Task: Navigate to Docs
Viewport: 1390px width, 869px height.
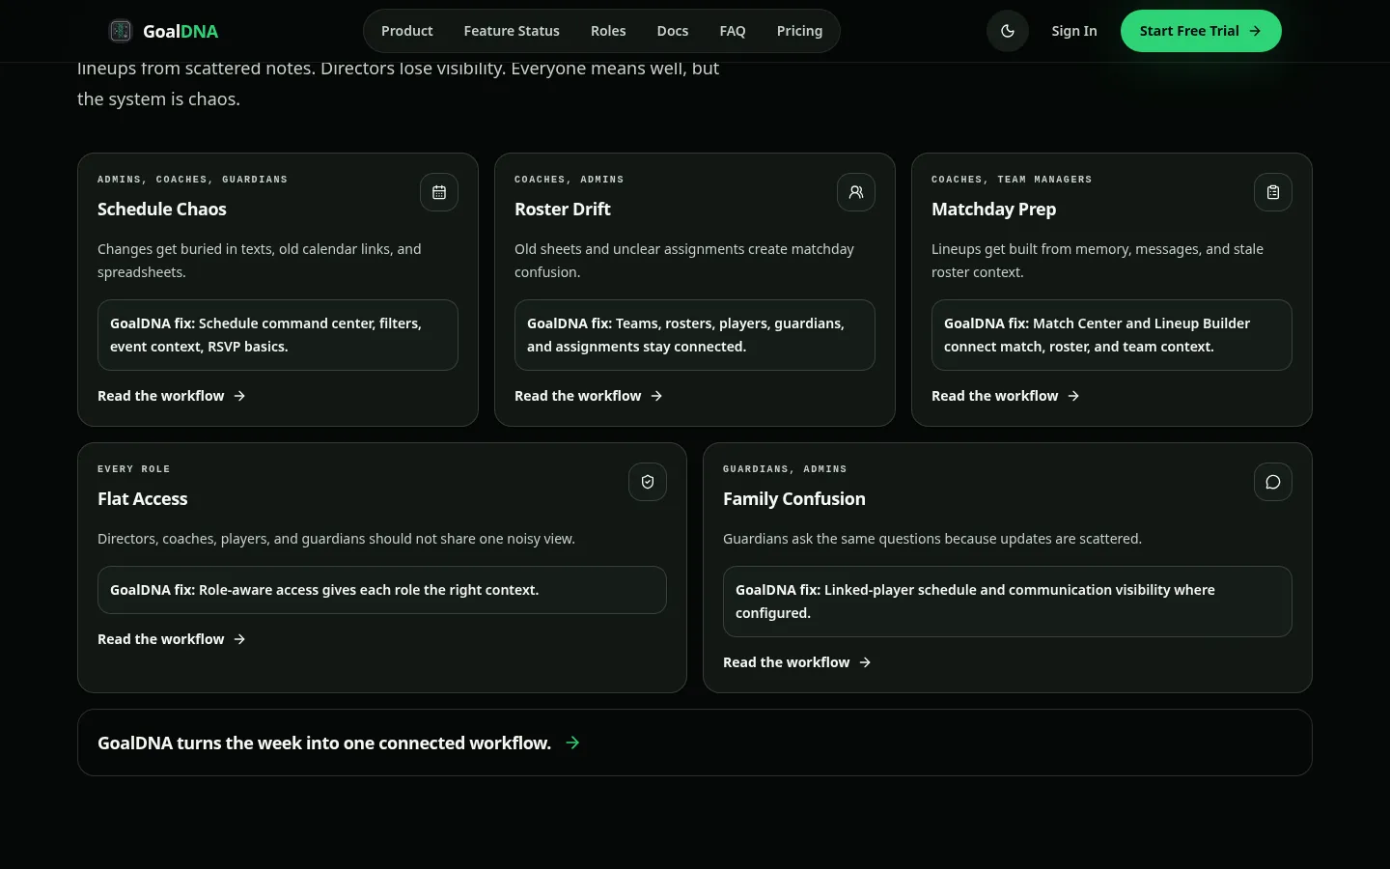Action: click(x=673, y=31)
